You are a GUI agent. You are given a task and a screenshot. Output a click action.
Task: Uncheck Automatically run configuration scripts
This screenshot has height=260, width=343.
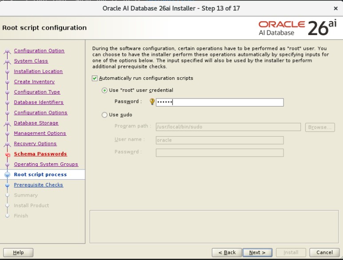(95, 78)
